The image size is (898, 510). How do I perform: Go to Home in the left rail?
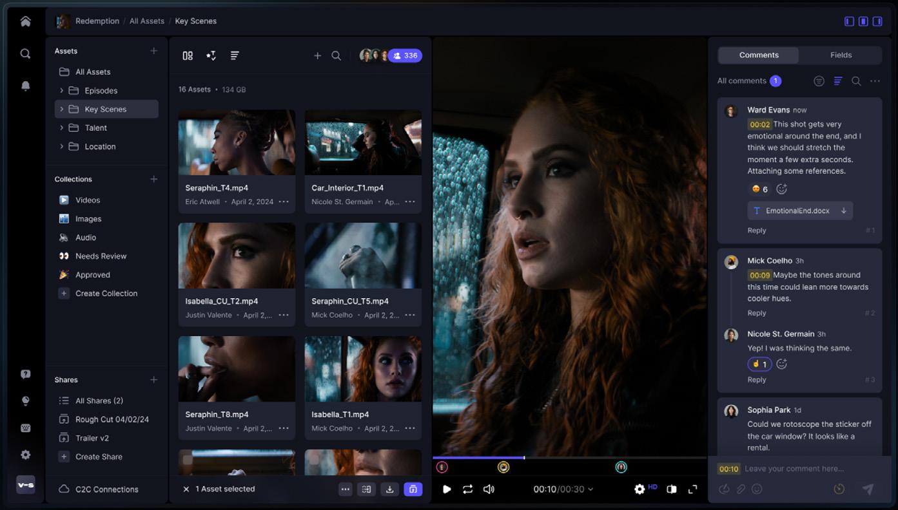click(x=25, y=21)
